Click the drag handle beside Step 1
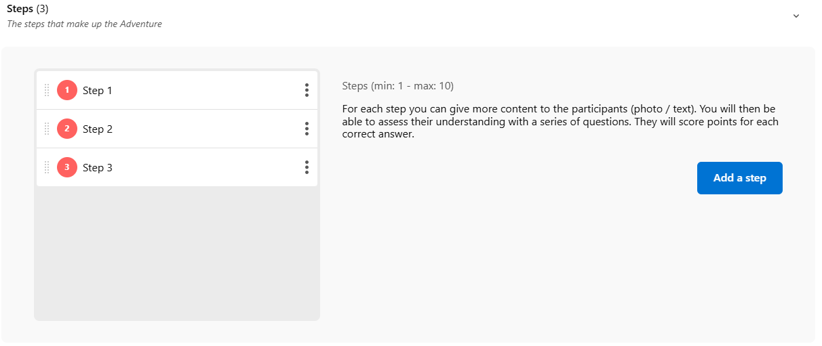The image size is (822, 346). tap(47, 90)
